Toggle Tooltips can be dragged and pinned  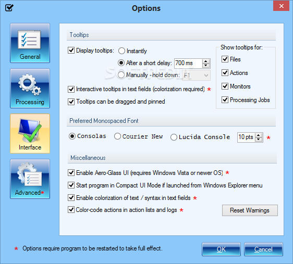[x=71, y=102]
